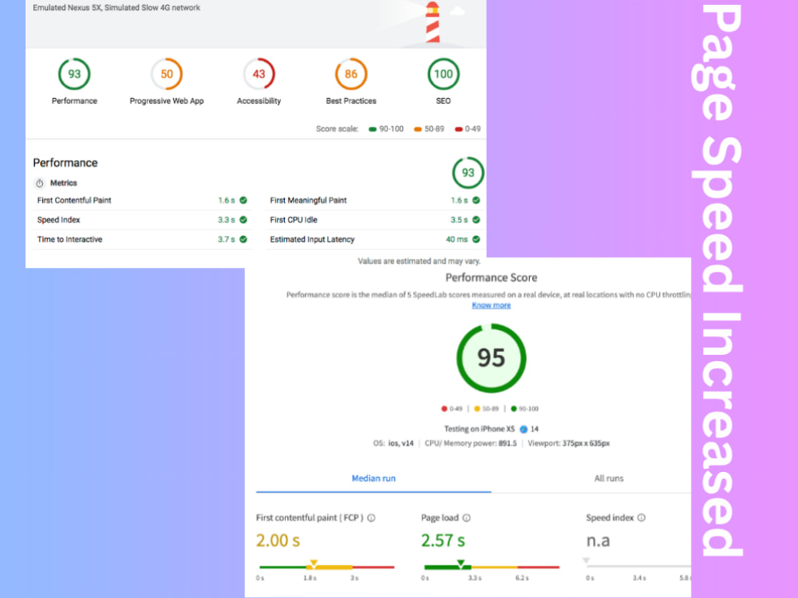Click the First CPU Idle value 3.5 s
Viewport: 798px width, 598px height.
click(459, 220)
